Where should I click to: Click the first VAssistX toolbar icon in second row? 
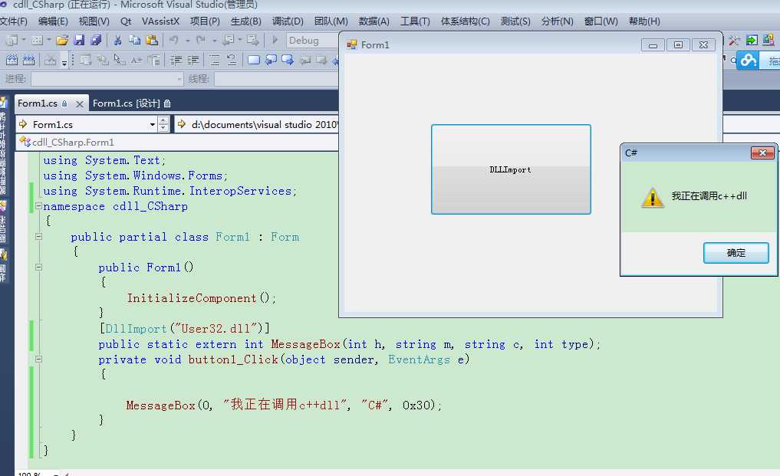pyautogui.click(x=12, y=61)
